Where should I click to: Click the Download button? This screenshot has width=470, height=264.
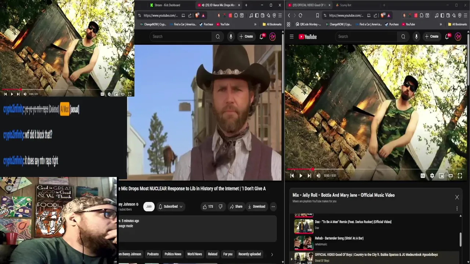[256, 206]
